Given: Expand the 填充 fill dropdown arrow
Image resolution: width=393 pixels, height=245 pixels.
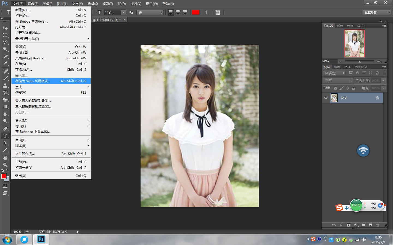Looking at the screenshot, I should (x=383, y=88).
